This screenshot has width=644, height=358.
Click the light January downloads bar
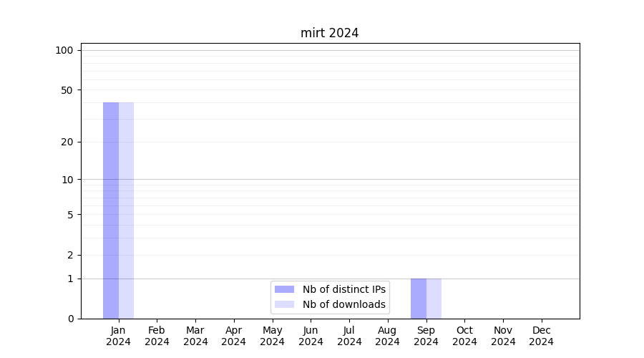126,211
